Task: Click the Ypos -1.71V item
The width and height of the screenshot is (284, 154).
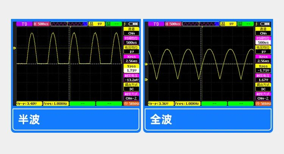Action: click(263, 68)
